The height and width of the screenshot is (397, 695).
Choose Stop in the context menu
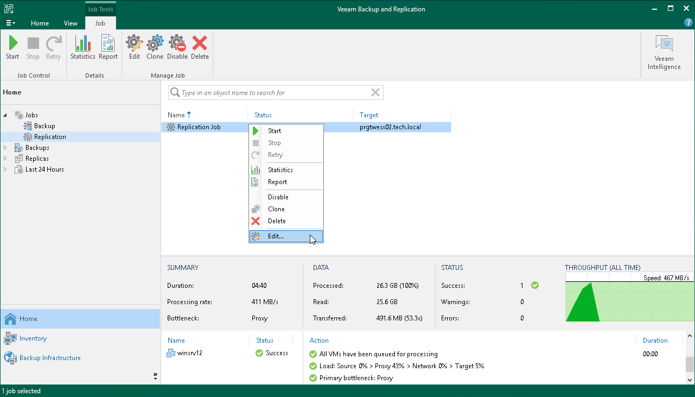286,142
